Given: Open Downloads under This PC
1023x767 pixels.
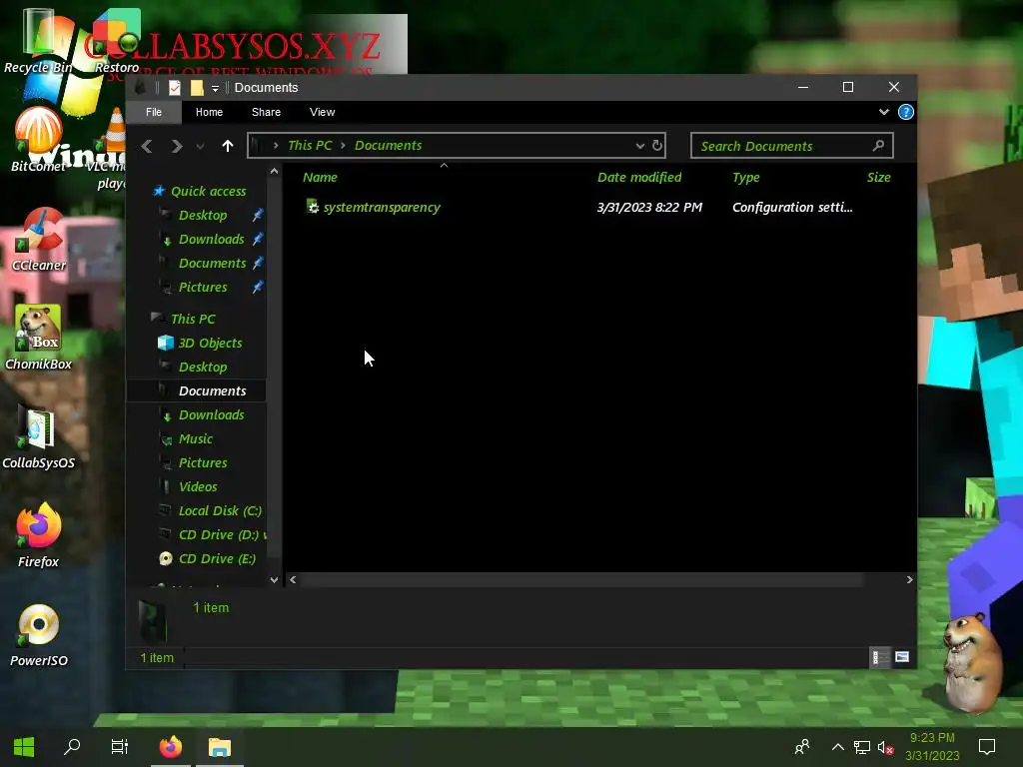Looking at the screenshot, I should point(212,414).
